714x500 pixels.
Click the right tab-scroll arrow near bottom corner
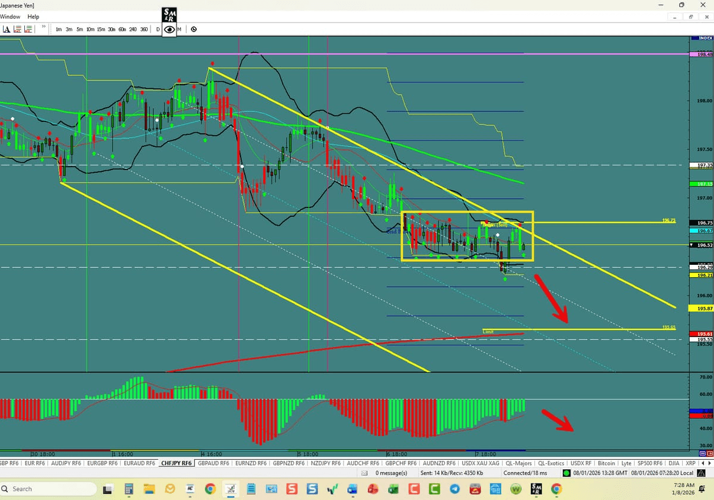(x=710, y=463)
